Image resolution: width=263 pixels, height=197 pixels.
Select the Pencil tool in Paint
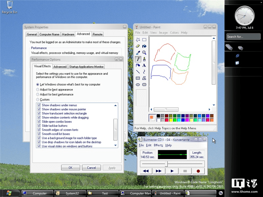[138, 59]
